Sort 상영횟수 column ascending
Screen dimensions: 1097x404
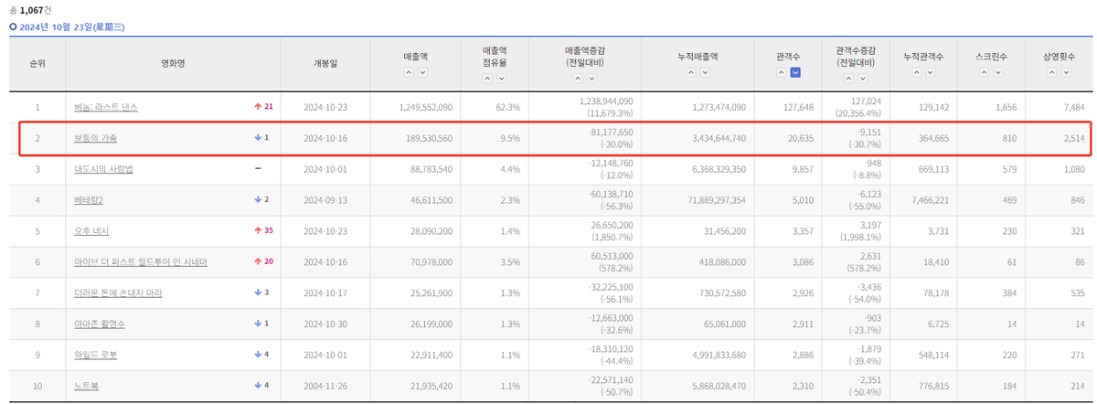click(x=1053, y=72)
